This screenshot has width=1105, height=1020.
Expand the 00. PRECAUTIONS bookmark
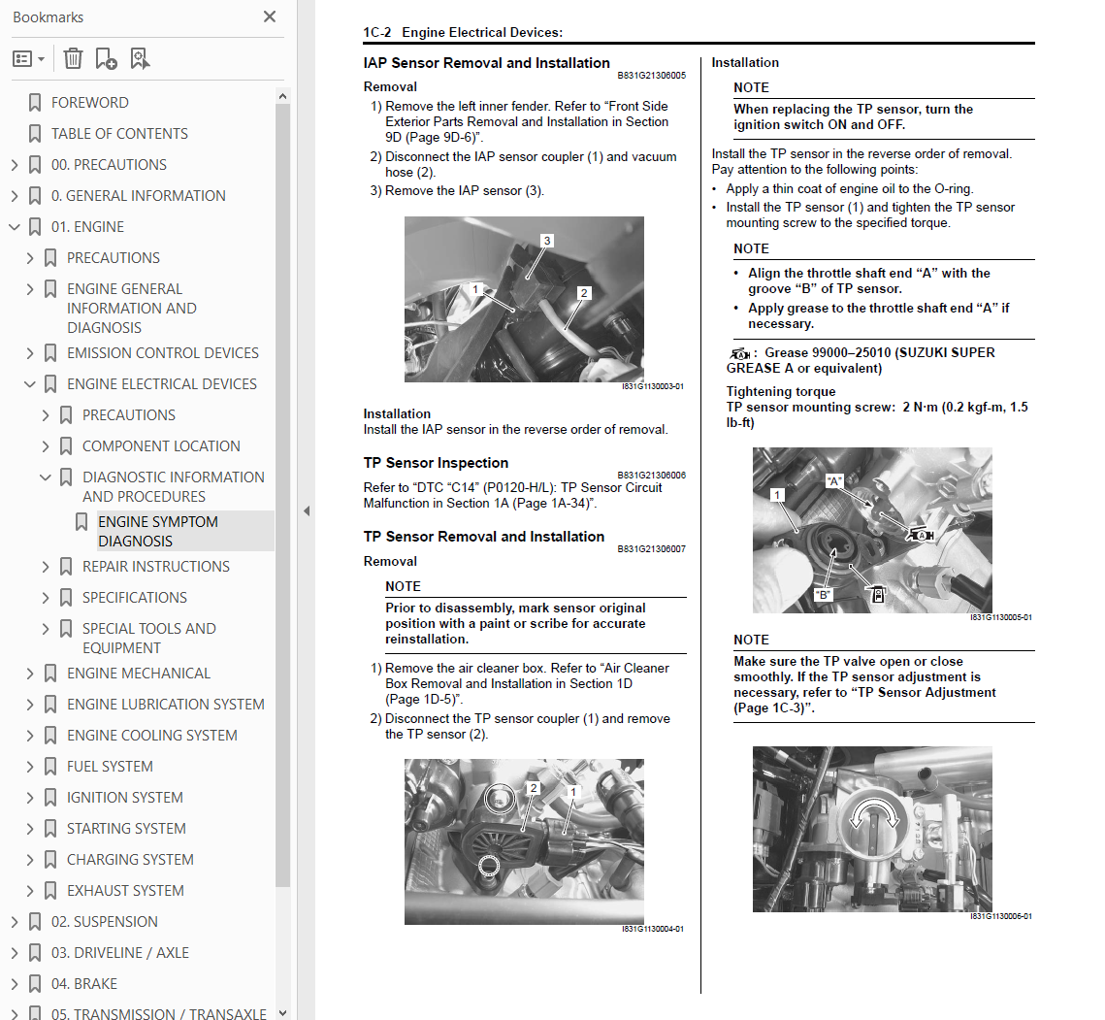coord(15,165)
